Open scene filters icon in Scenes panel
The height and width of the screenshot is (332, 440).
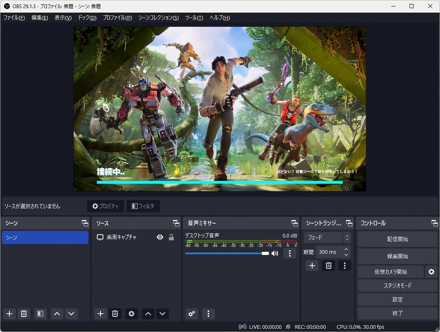[x=40, y=314]
